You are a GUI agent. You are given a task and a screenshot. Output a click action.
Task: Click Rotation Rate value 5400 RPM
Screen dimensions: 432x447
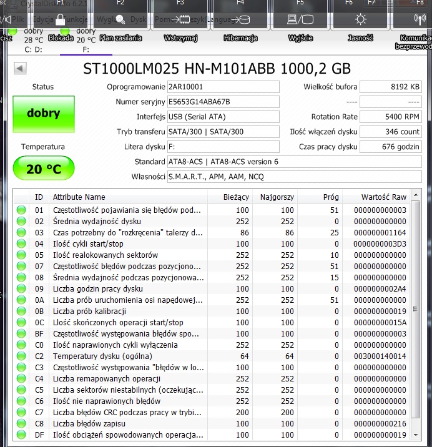point(391,117)
